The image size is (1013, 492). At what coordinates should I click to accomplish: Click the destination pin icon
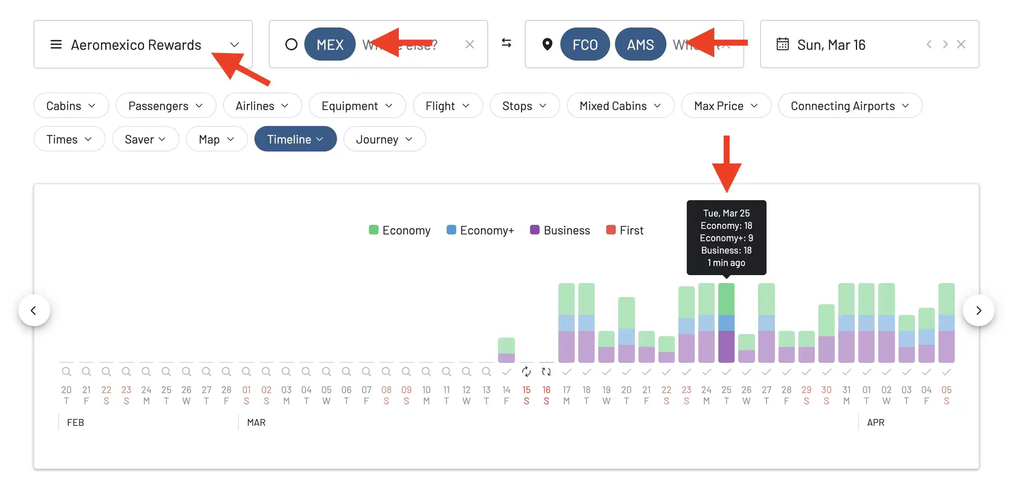click(x=547, y=44)
